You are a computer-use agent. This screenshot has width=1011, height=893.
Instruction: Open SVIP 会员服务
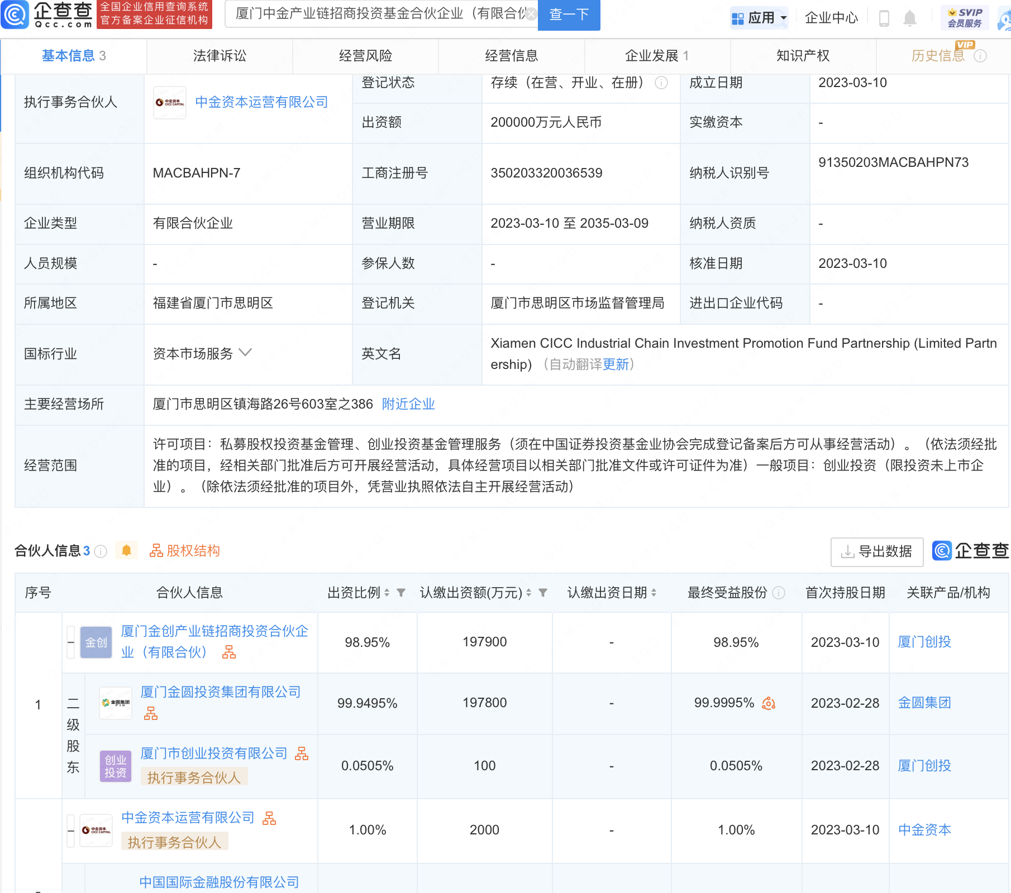(x=965, y=18)
